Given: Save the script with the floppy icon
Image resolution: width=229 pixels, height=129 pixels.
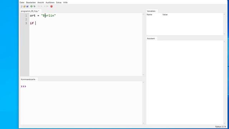Looking at the screenshot, I should coord(27,6).
